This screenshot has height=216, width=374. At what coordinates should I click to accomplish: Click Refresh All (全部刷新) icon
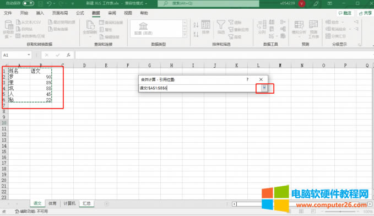(90, 25)
